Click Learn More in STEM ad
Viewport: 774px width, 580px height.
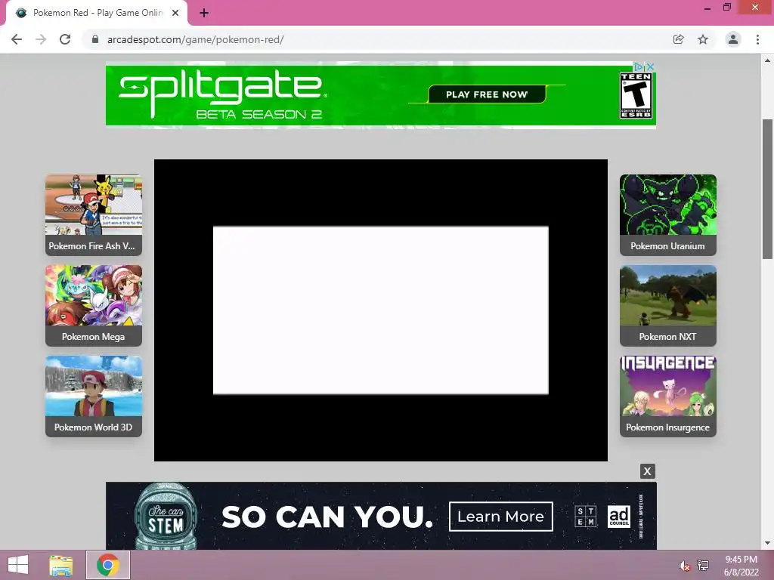500,517
